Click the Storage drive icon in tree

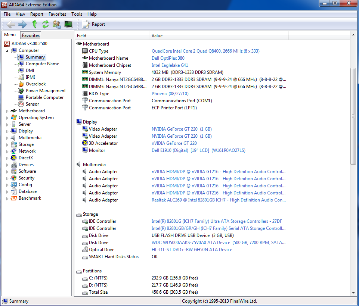point(14,144)
